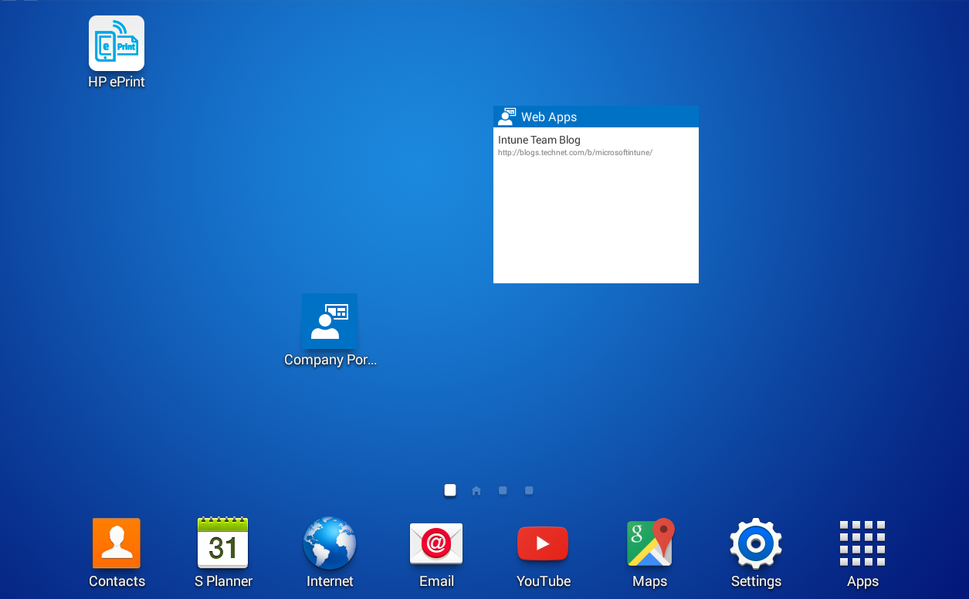Open the S Planner calendar app
Viewport: 969px width, 599px height.
point(222,543)
